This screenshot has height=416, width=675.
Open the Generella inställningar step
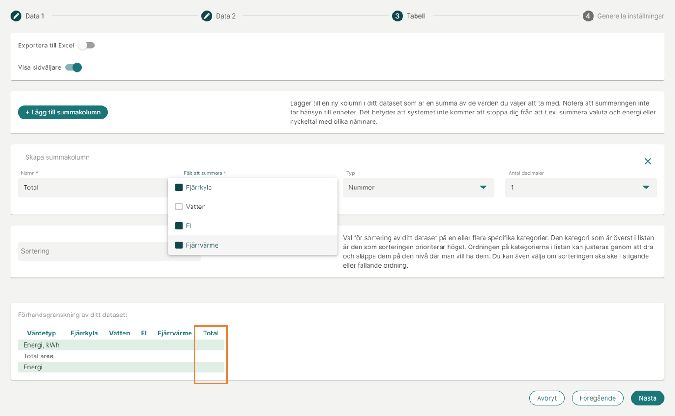631,16
